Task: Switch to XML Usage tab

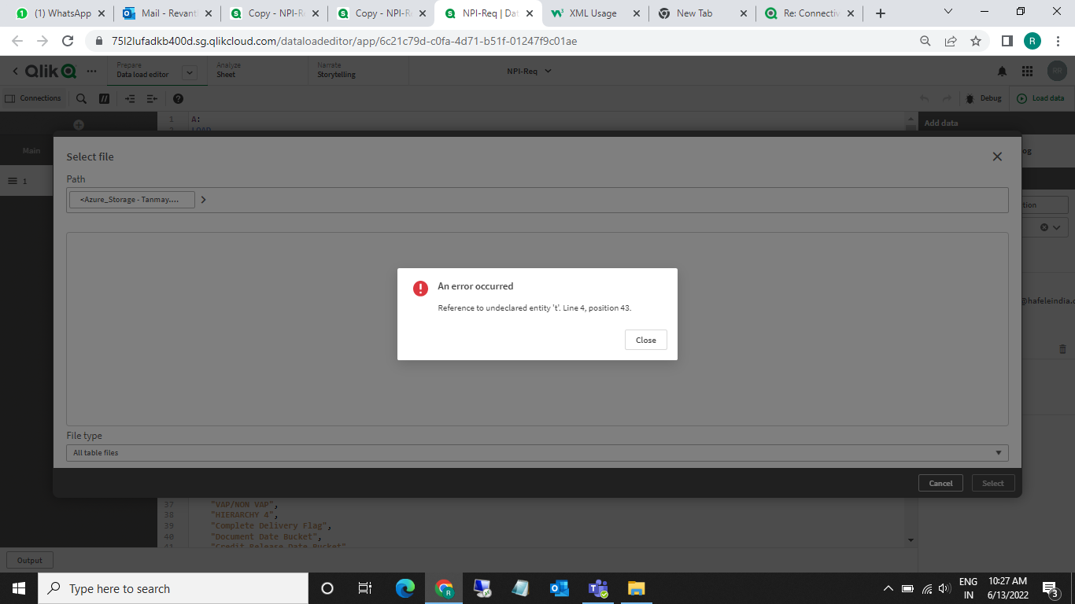Action: pos(594,13)
